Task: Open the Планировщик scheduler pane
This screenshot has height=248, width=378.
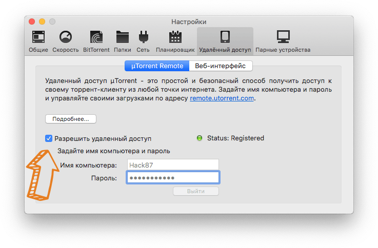Action: point(175,42)
